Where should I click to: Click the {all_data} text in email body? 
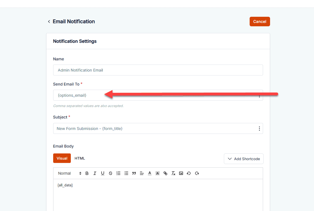pos(65,185)
